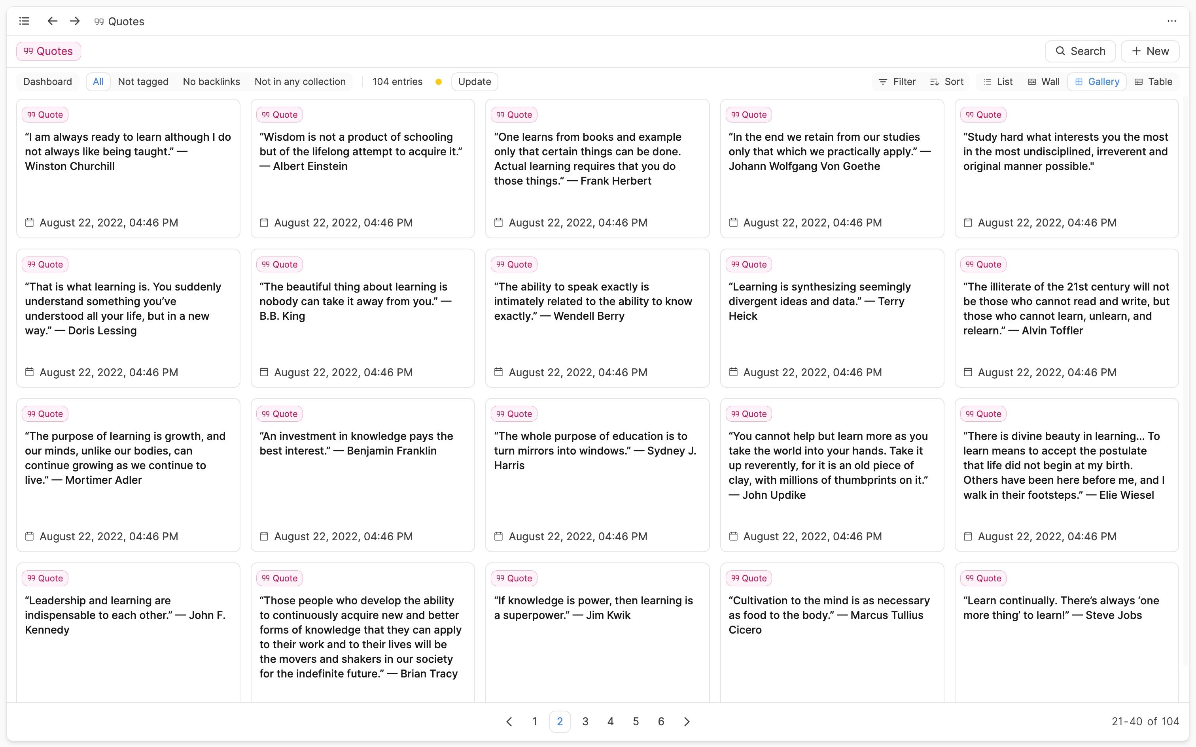Switch to the Dashboard tab
The width and height of the screenshot is (1196, 747).
(x=47, y=81)
